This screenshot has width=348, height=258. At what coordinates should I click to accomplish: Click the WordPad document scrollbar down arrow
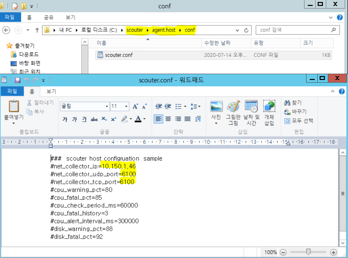click(343, 243)
